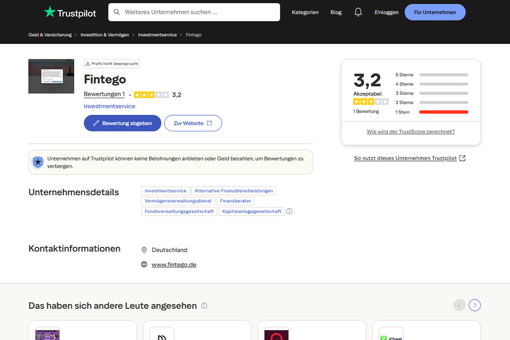Screen dimensions: 510x340
Task: Open So nutzt dieses Unternehmen Trustpilot link
Action: [x=405, y=158]
